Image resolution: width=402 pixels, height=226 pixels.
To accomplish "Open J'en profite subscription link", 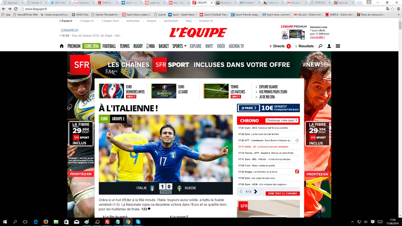I will click(317, 37).
